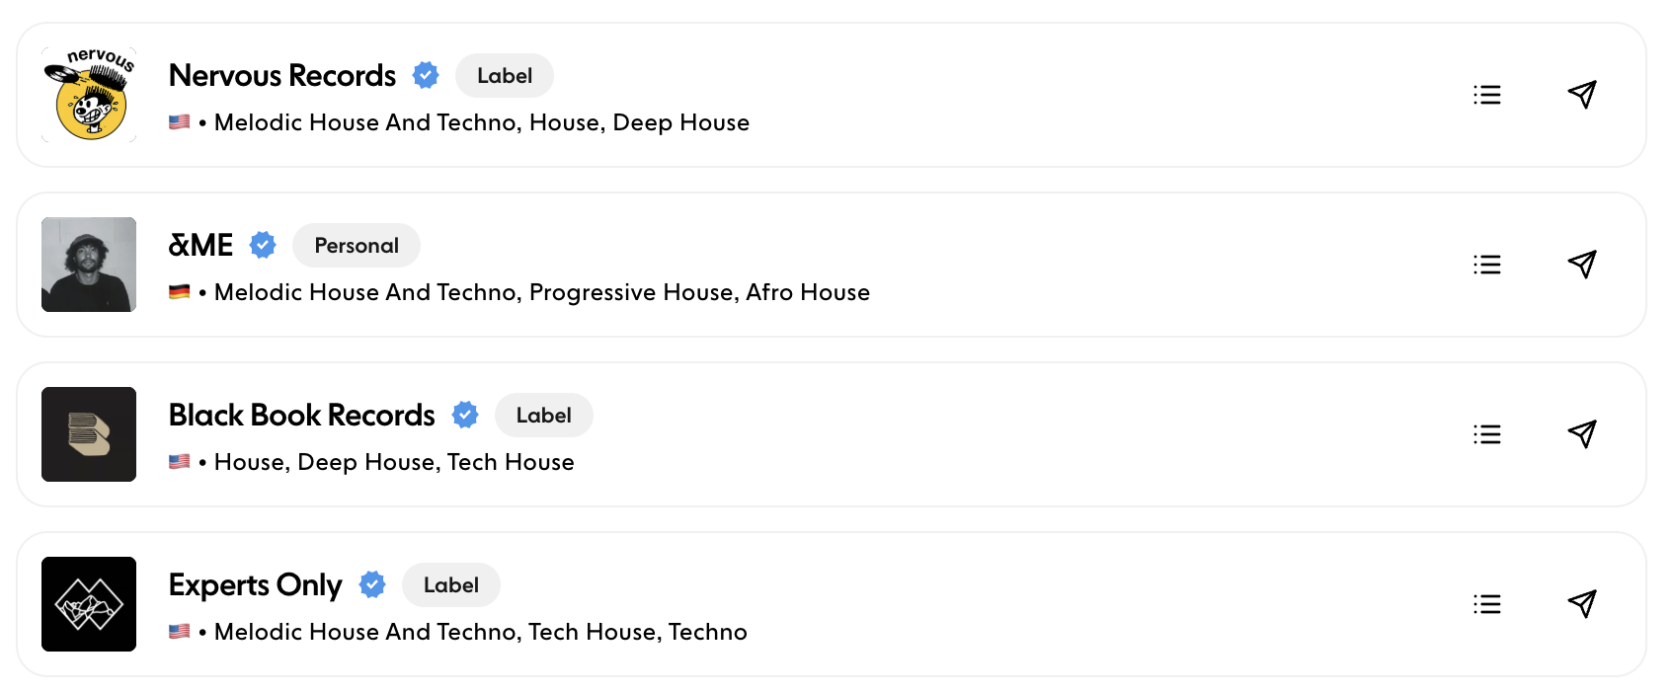Open the &ME name link

pyautogui.click(x=201, y=246)
